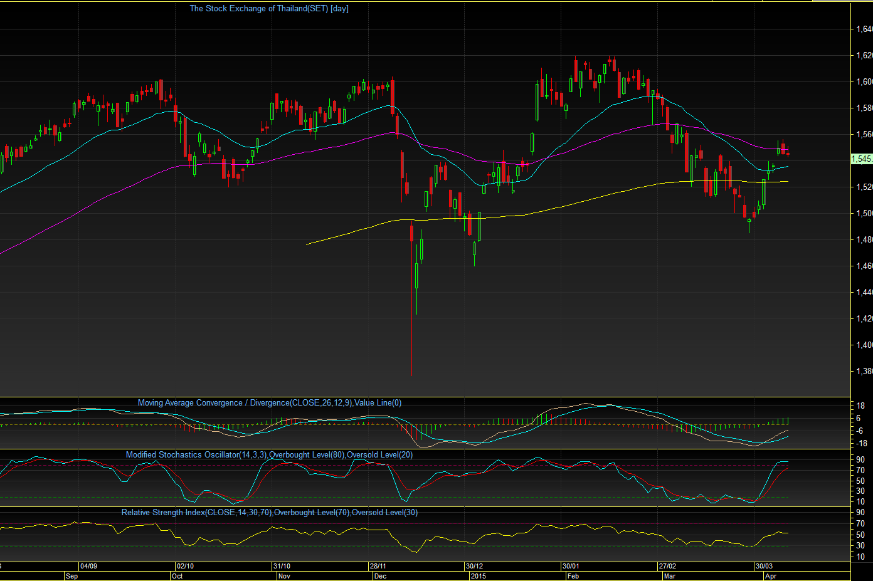The height and width of the screenshot is (581, 873).
Task: Click the 27/02 date label
Action: point(667,567)
